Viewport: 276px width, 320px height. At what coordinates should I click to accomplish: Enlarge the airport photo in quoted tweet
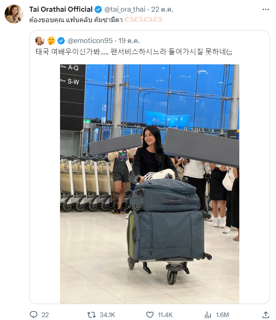pos(150,184)
